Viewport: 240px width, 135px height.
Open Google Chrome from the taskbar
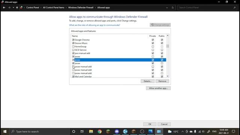(x=100, y=132)
